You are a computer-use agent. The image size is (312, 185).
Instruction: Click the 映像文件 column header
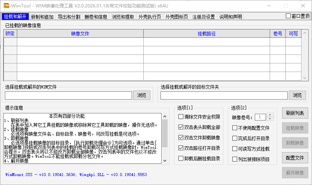click(80, 34)
